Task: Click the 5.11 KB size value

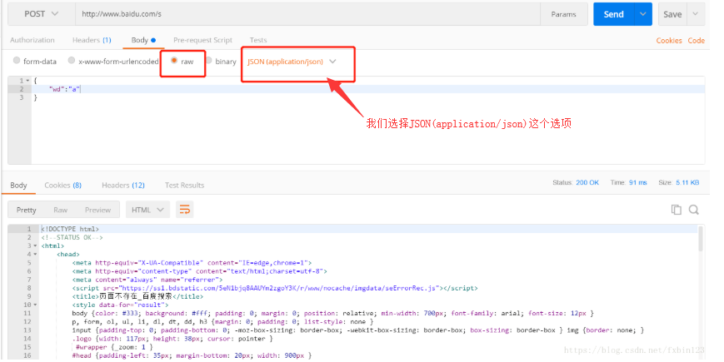Action: 687,182
